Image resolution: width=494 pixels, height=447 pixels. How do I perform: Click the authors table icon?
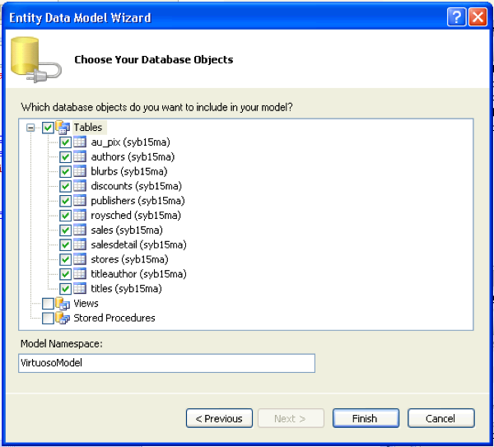[80, 157]
